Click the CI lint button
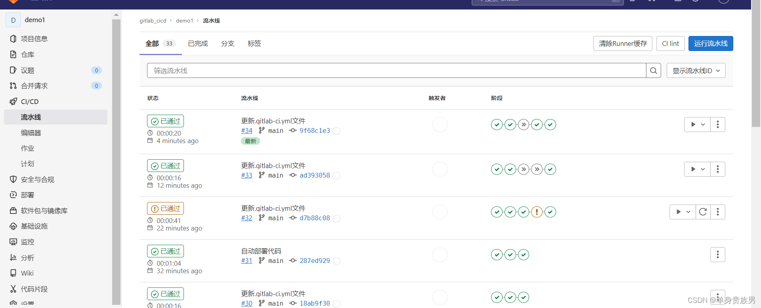Image resolution: width=761 pixels, height=308 pixels. click(670, 43)
